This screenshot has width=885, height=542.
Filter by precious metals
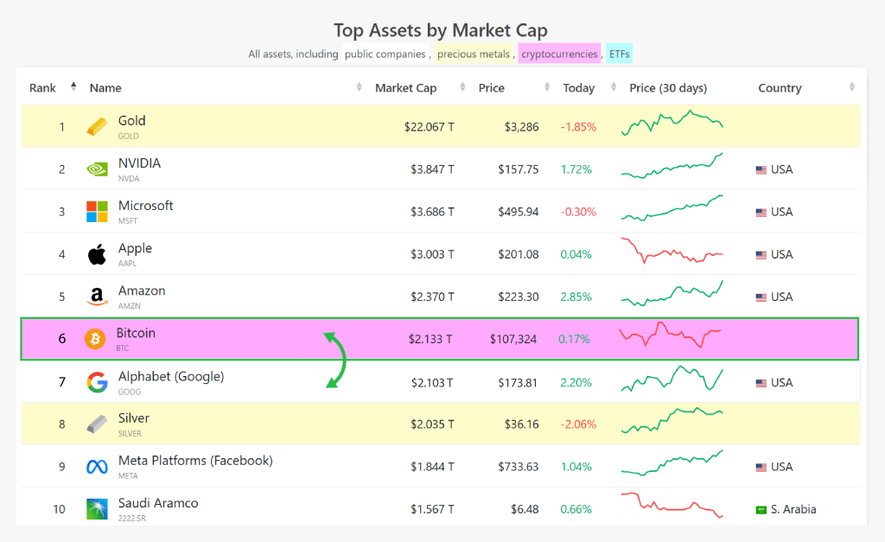coord(474,54)
